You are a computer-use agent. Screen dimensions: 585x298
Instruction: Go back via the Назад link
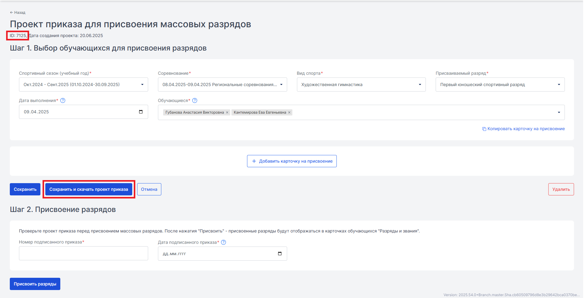(17, 13)
